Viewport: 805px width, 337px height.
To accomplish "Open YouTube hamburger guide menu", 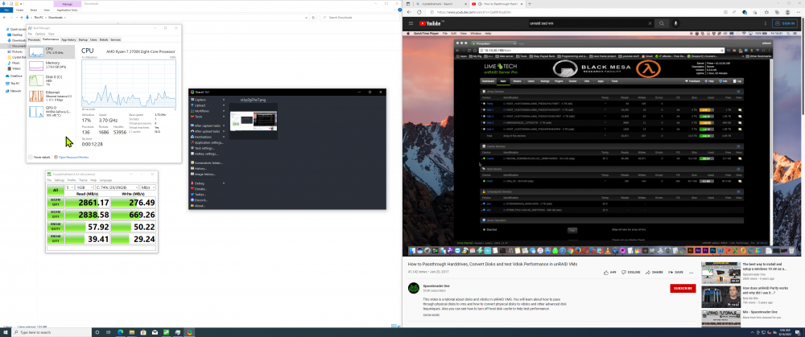I will click(x=411, y=23).
